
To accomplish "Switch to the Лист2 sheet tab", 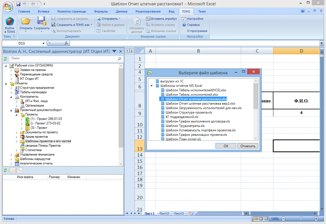I will click(164, 213).
